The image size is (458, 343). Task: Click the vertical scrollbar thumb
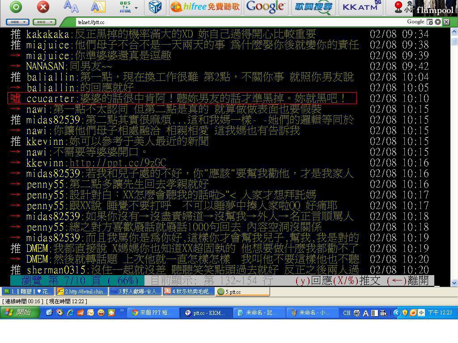[x=454, y=41]
